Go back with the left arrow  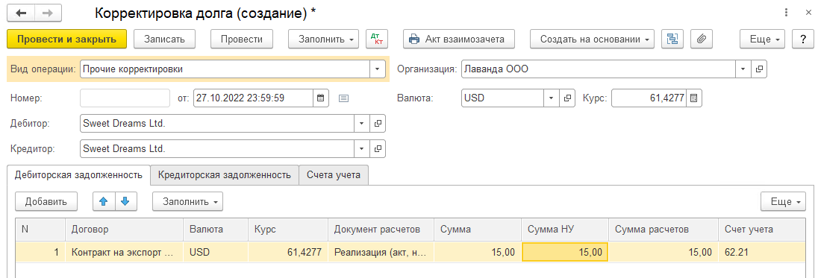22,13
